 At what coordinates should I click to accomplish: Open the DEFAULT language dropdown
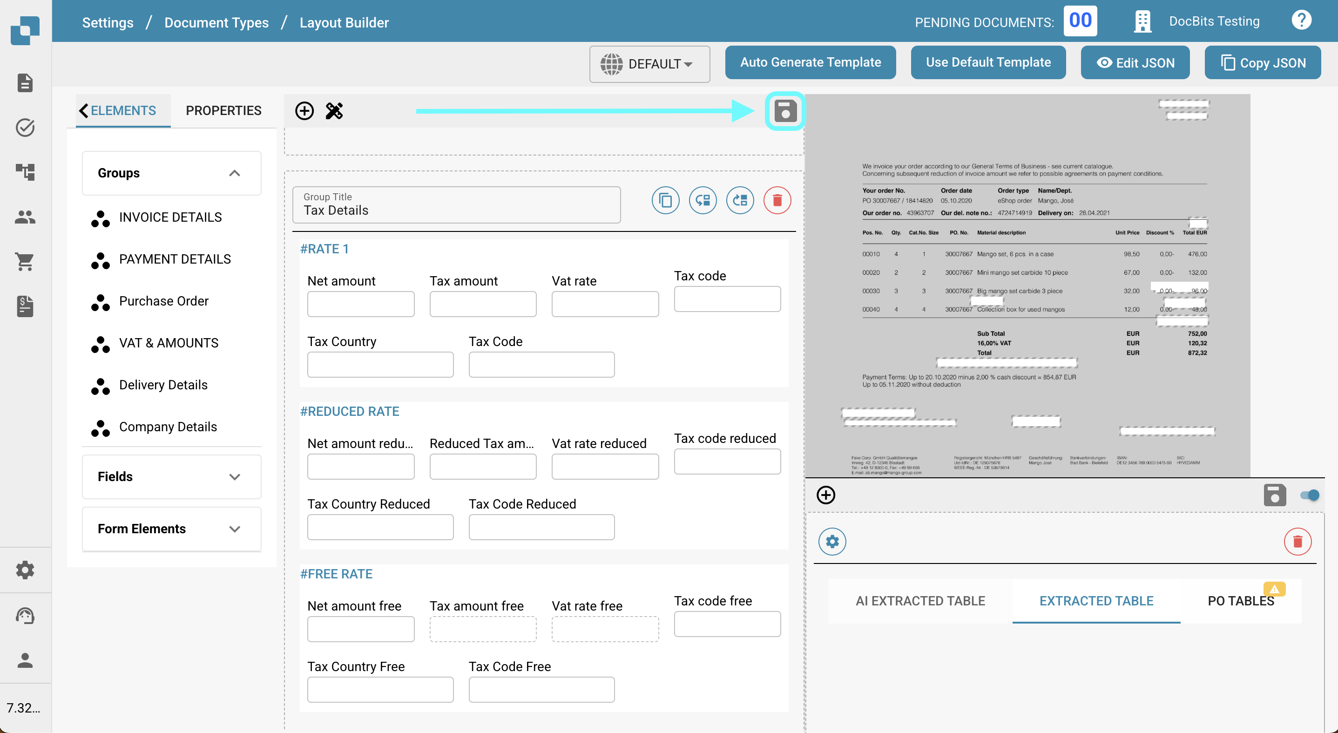click(x=649, y=64)
